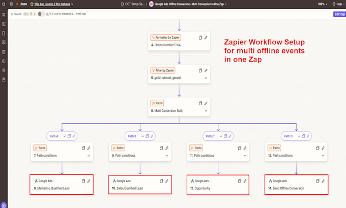The height and width of the screenshot is (208, 346).
Task: Open the document notes icon in sidebar
Action: [x=4, y=33]
